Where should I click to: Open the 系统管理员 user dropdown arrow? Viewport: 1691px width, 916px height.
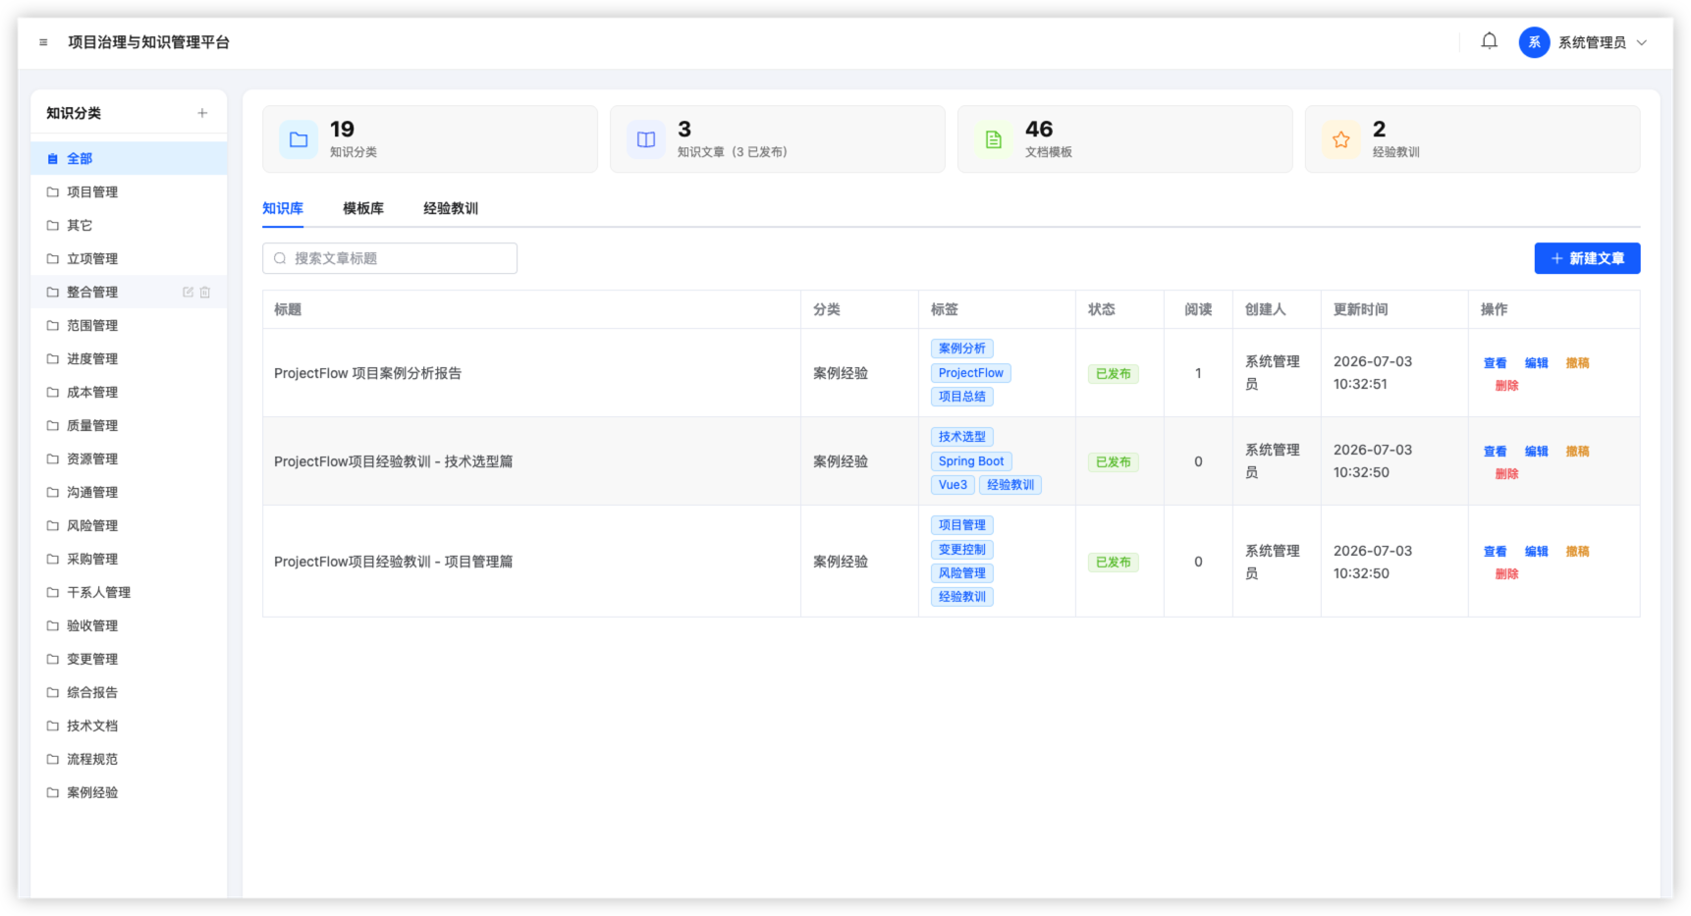[x=1642, y=42]
